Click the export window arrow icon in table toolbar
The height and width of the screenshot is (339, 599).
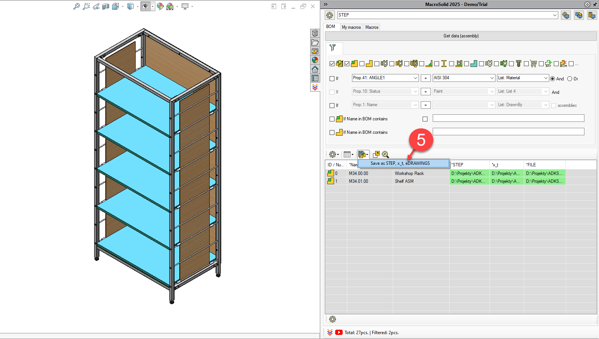376,154
